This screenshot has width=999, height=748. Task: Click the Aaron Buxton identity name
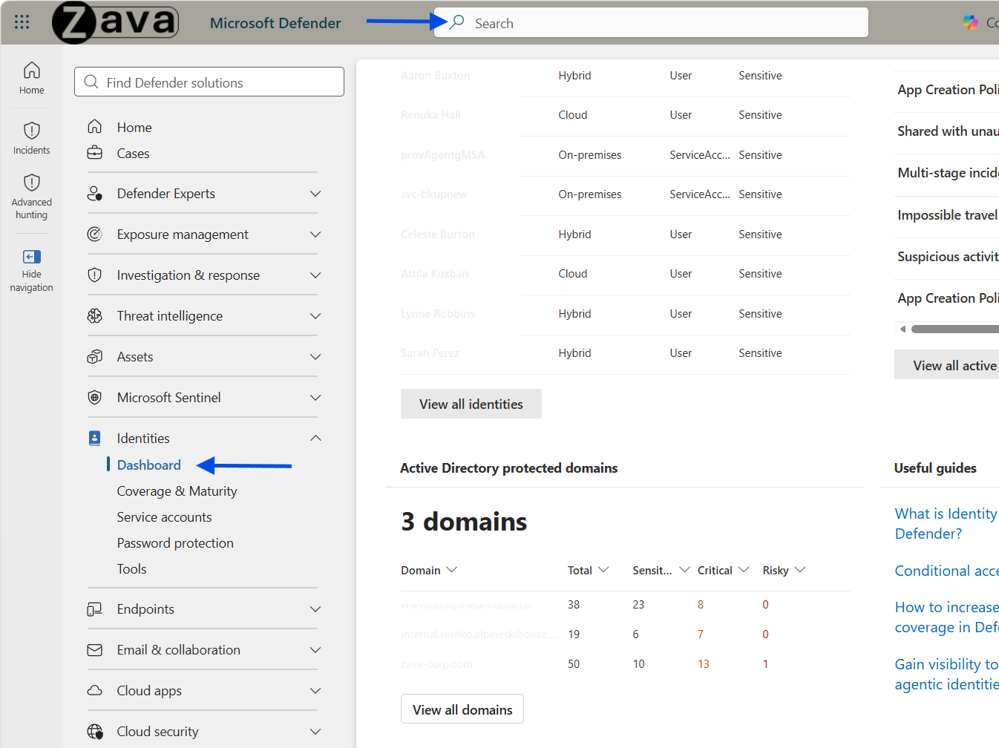435,76
